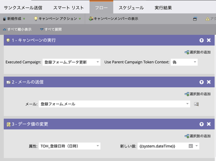Preview email with magnifier icon beside メール field

[196, 104]
